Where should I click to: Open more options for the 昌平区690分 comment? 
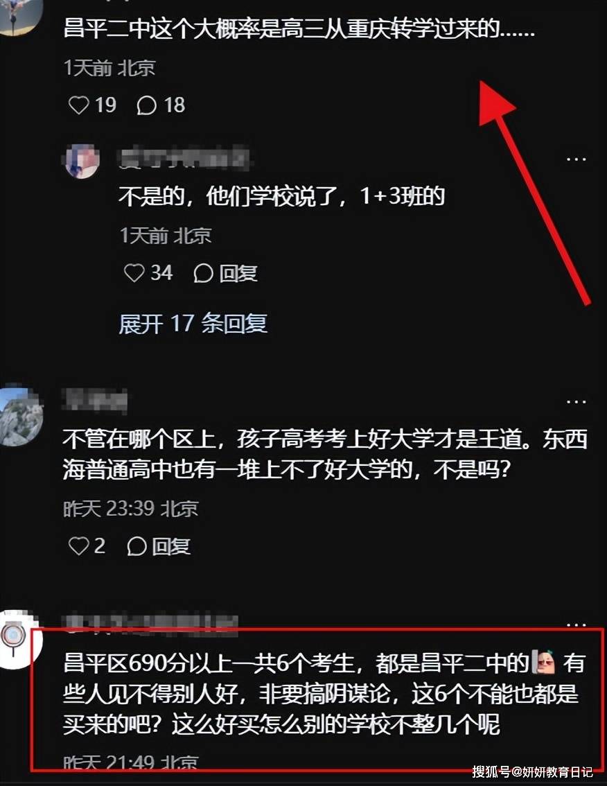tap(576, 625)
